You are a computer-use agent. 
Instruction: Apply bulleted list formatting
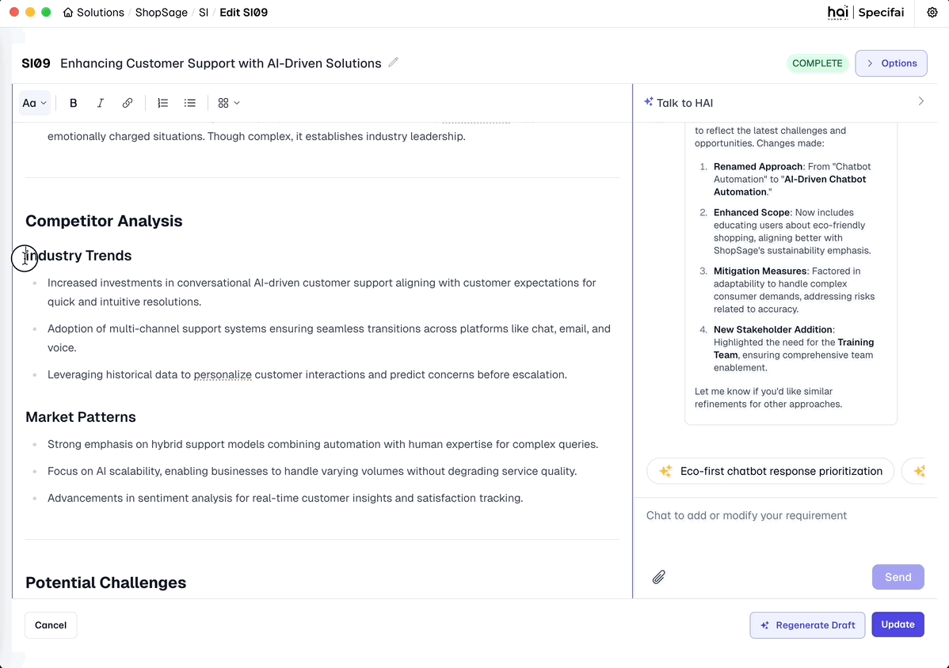[x=190, y=103]
